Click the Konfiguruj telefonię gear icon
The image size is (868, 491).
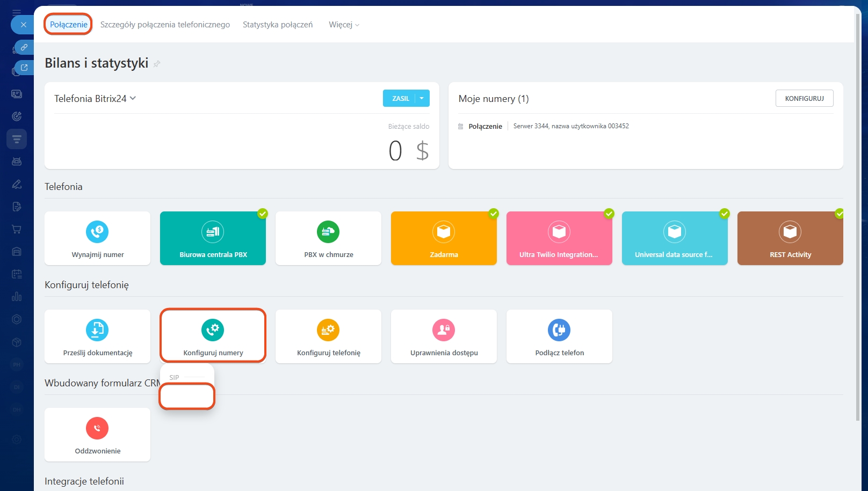point(328,330)
